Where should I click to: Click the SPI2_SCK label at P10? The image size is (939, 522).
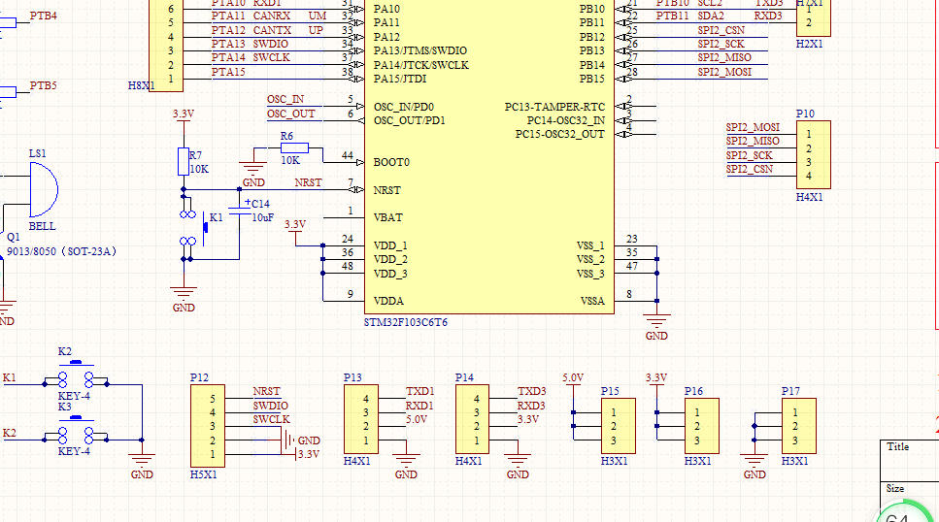750,155
